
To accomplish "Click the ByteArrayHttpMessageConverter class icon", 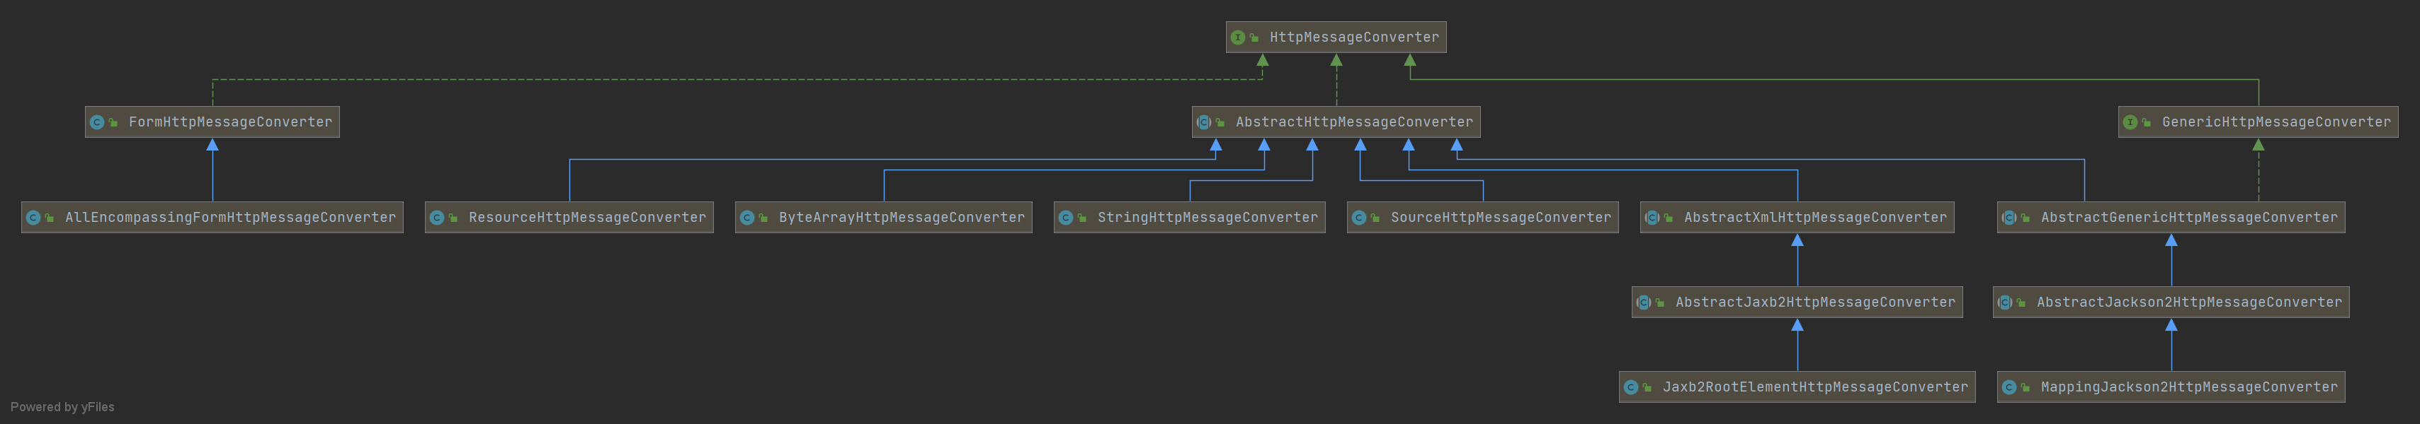I will click(x=747, y=218).
